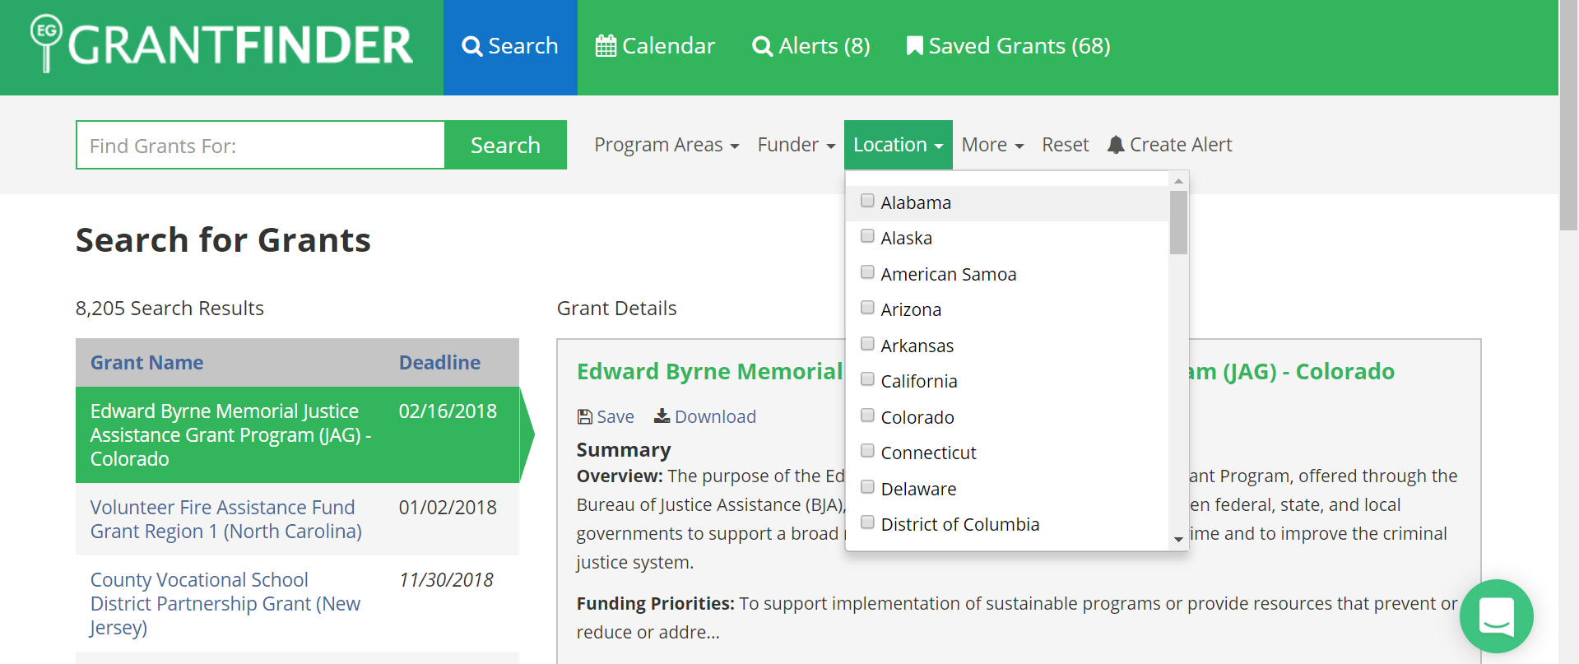The image size is (1579, 664).
Task: Check the Delaware checkbox
Action: click(867, 487)
